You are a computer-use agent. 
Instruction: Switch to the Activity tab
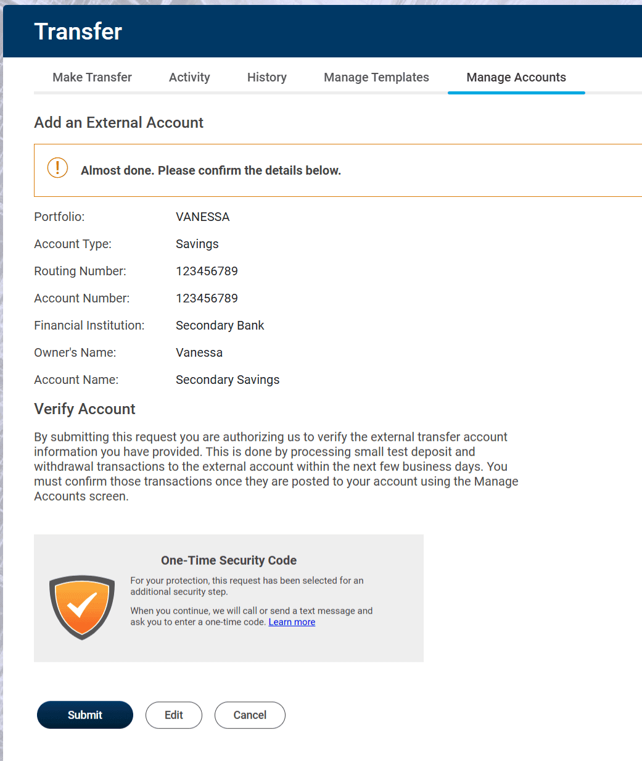pyautogui.click(x=189, y=77)
